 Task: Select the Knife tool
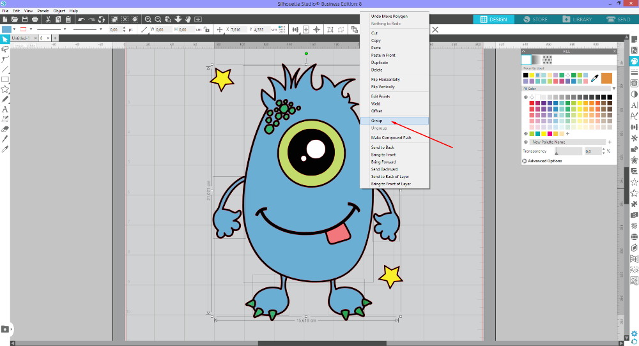coord(5,139)
